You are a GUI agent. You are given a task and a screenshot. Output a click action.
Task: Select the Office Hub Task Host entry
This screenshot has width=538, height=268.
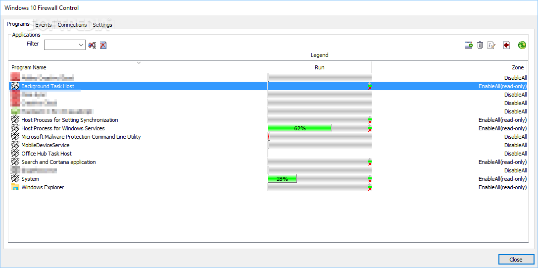[47, 154]
